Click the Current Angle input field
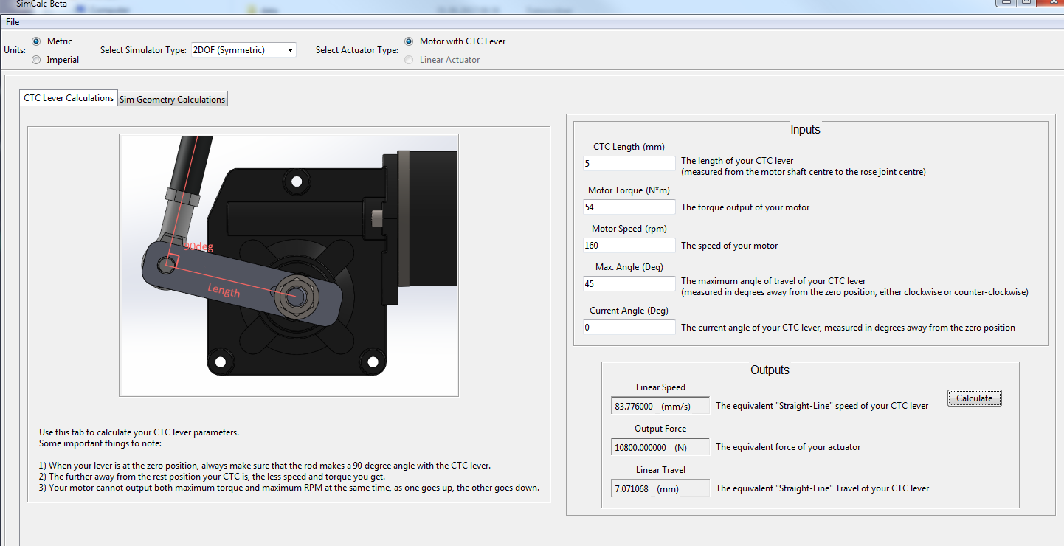Image resolution: width=1064 pixels, height=546 pixels. (x=629, y=327)
